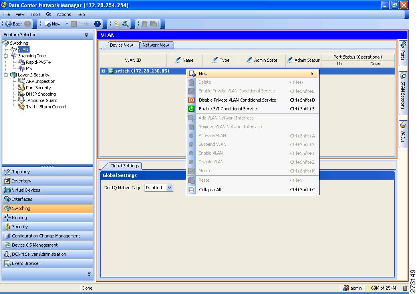Show more sections with the double chevron
Viewport: 417px width, 294px height.
[89, 274]
